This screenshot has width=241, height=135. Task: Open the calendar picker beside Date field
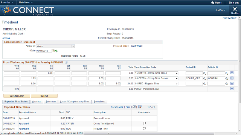[x=53, y=51]
